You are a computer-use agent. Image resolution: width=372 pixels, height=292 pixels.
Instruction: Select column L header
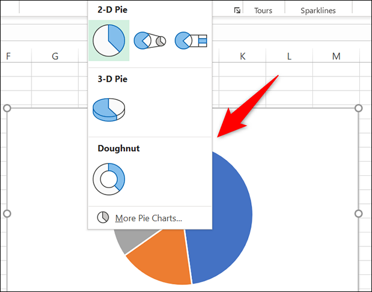(x=289, y=56)
